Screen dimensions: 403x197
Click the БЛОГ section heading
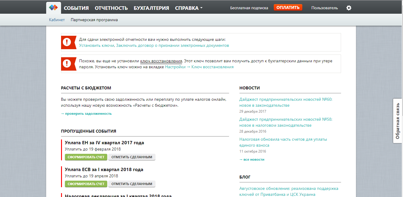coord(245,177)
